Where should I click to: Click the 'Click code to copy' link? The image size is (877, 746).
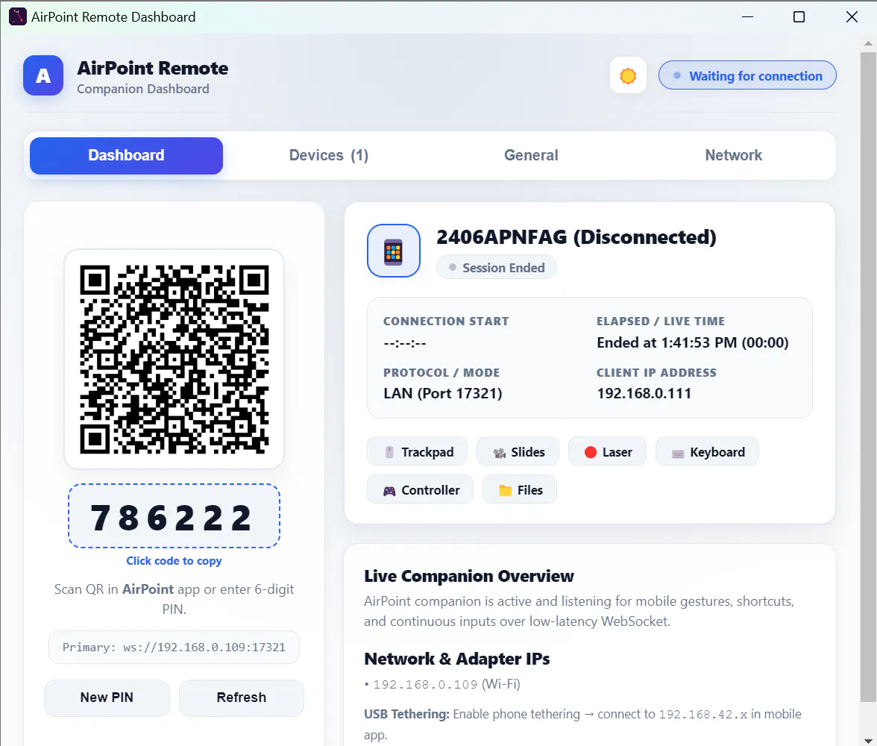click(174, 561)
